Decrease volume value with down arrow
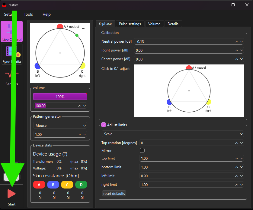253x210 pixels. pyautogui.click(x=85, y=106)
